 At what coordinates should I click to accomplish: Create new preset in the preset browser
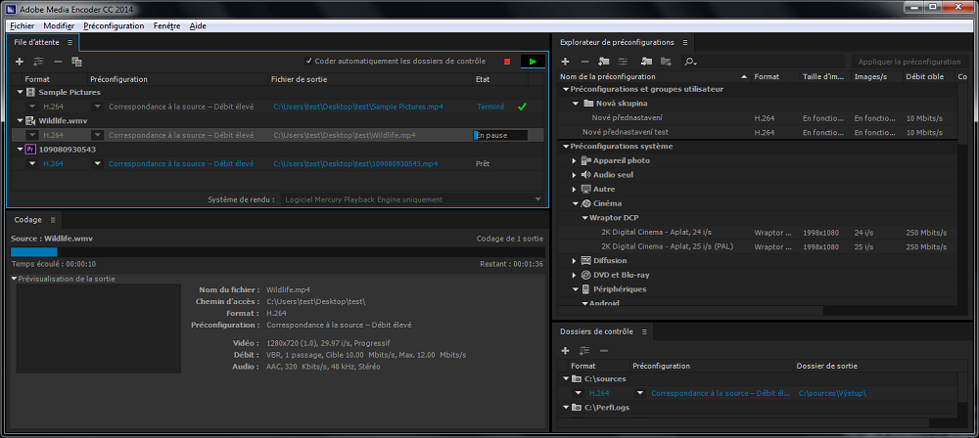[x=565, y=62]
